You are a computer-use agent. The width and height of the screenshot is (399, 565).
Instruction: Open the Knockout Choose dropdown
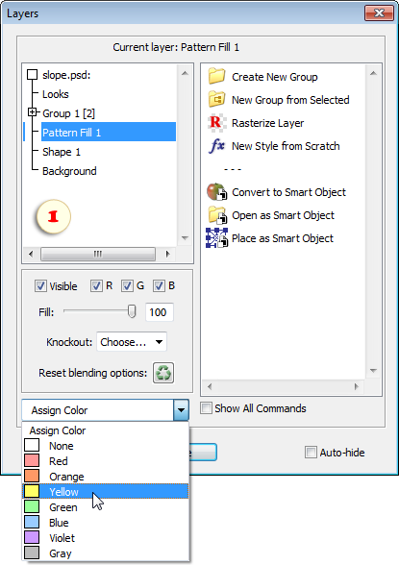point(132,342)
